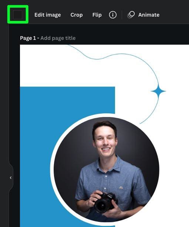Image resolution: width=189 pixels, height=227 pixels.
Task: Click the Animate label text
Action: pyautogui.click(x=149, y=15)
